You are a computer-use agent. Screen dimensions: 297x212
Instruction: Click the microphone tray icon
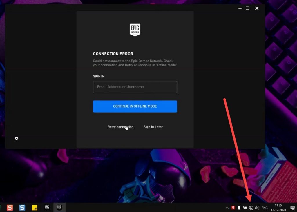pos(239,208)
